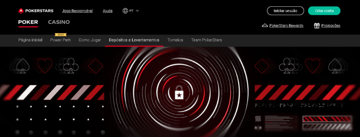Open the Team PokerStars menu item
This screenshot has height=137, width=360.
pos(206,40)
